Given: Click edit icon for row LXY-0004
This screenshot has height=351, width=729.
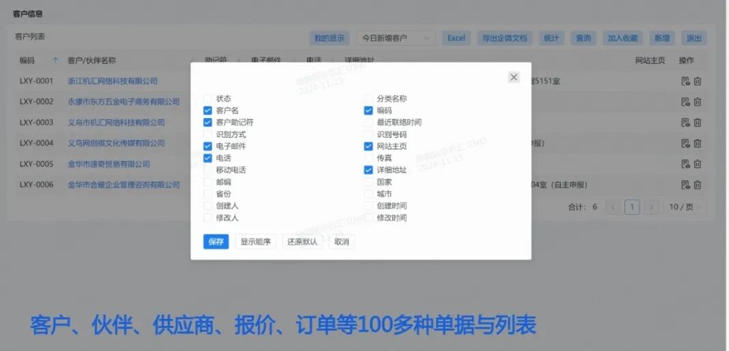Looking at the screenshot, I should click(685, 143).
